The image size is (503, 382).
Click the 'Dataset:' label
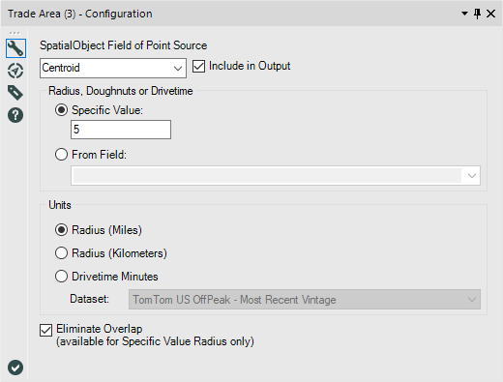point(89,299)
